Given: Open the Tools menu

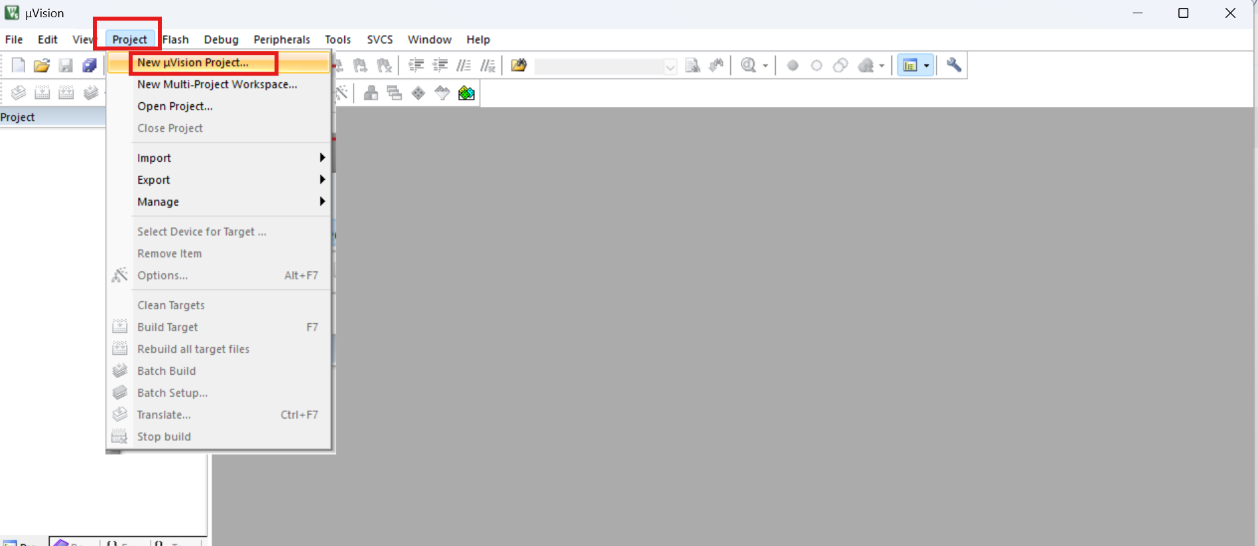Looking at the screenshot, I should point(338,39).
